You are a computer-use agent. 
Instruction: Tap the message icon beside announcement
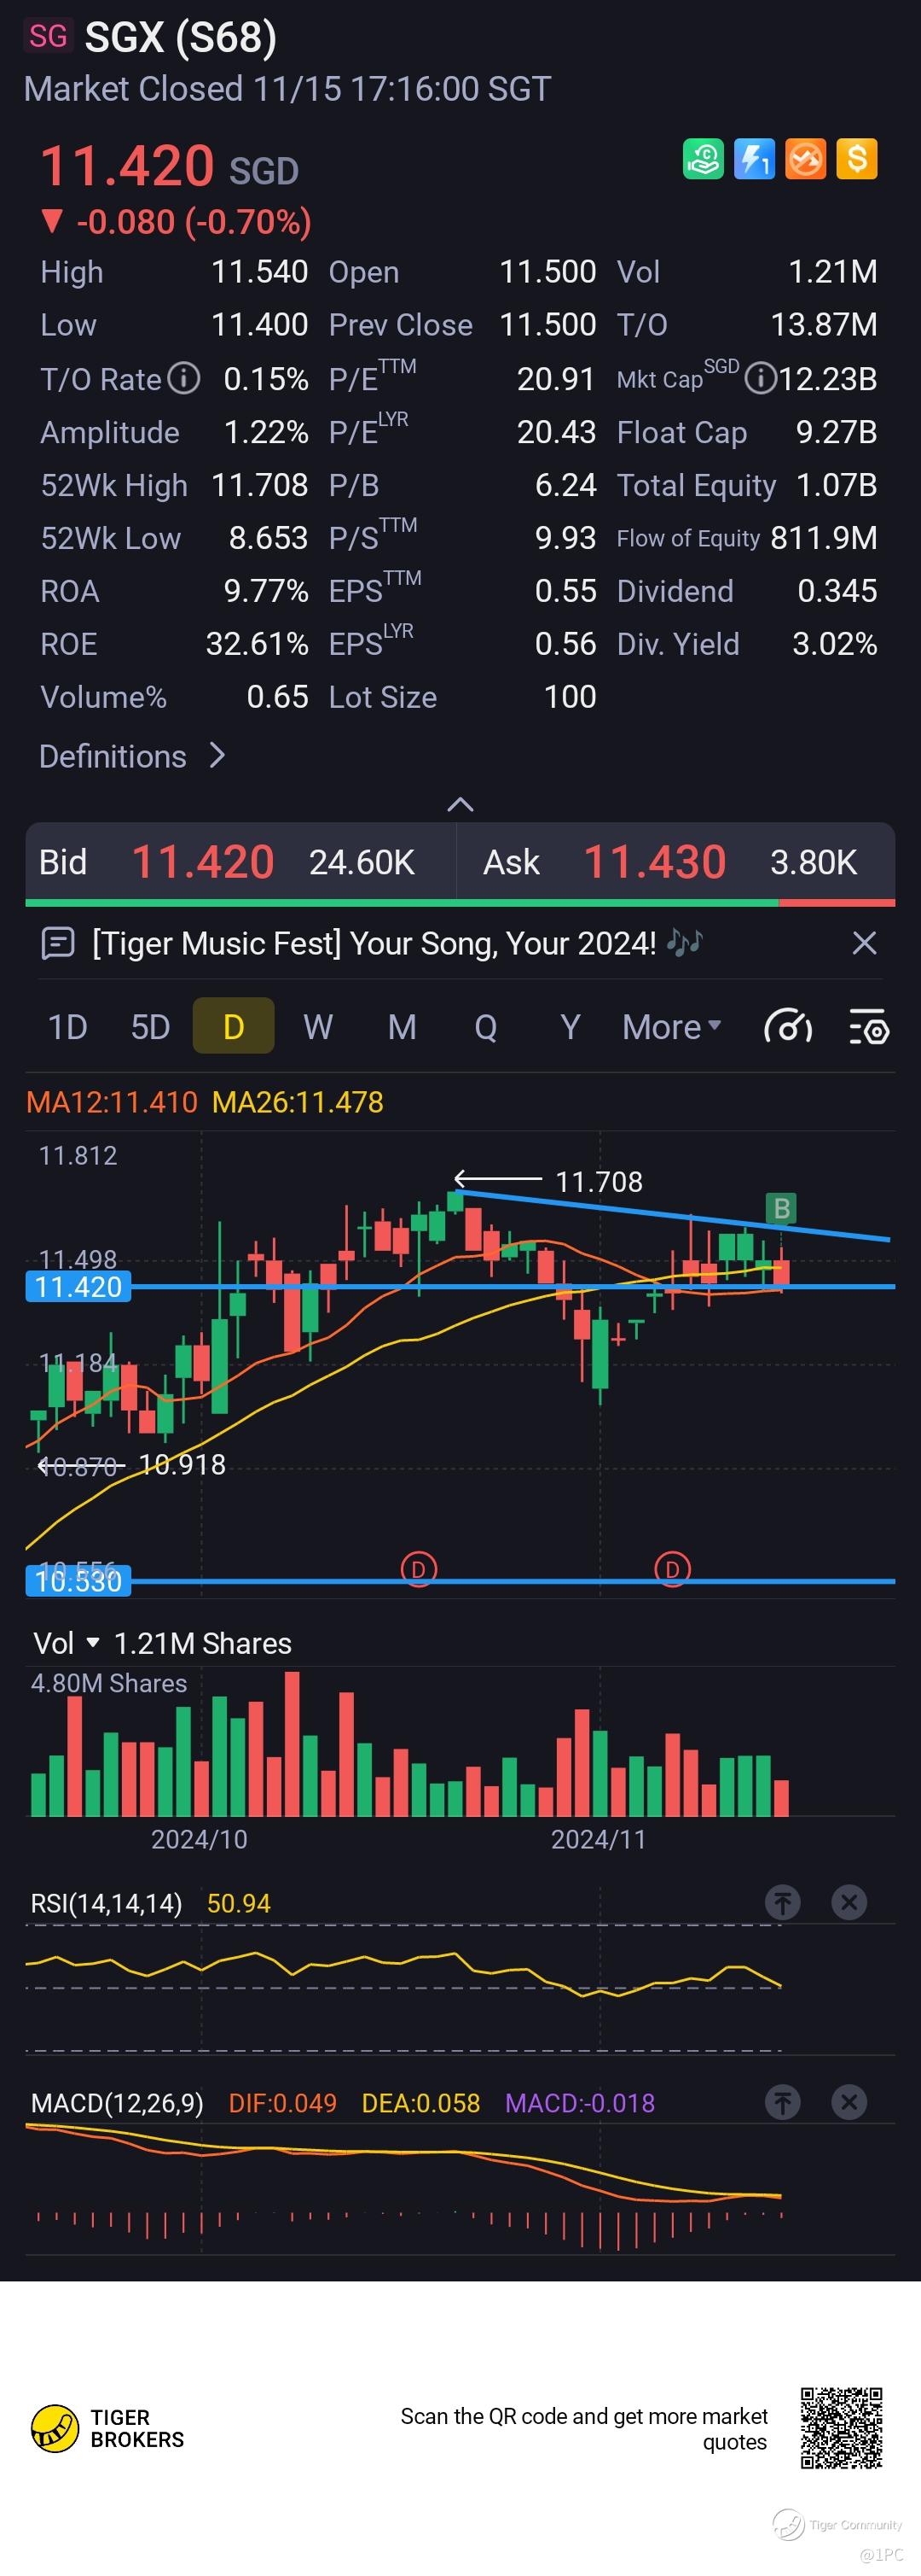tap(58, 943)
